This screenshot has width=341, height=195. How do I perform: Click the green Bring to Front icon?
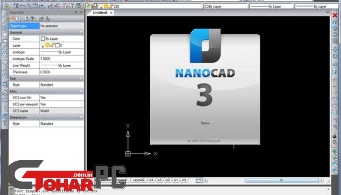(x=335, y=152)
